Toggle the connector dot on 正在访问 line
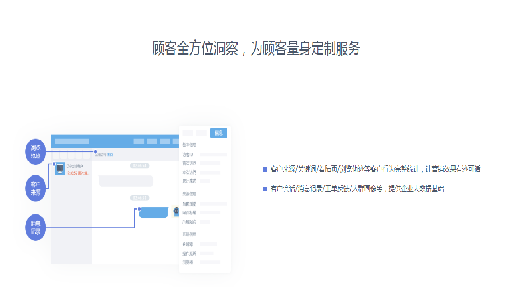The width and height of the screenshot is (511, 287). [x=95, y=152]
